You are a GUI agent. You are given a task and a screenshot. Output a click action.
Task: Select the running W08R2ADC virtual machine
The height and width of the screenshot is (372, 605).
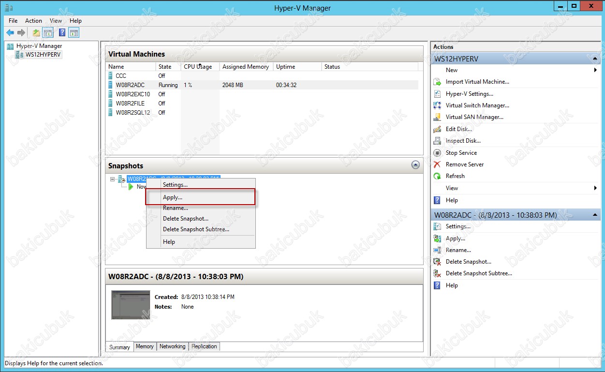[x=262, y=85]
